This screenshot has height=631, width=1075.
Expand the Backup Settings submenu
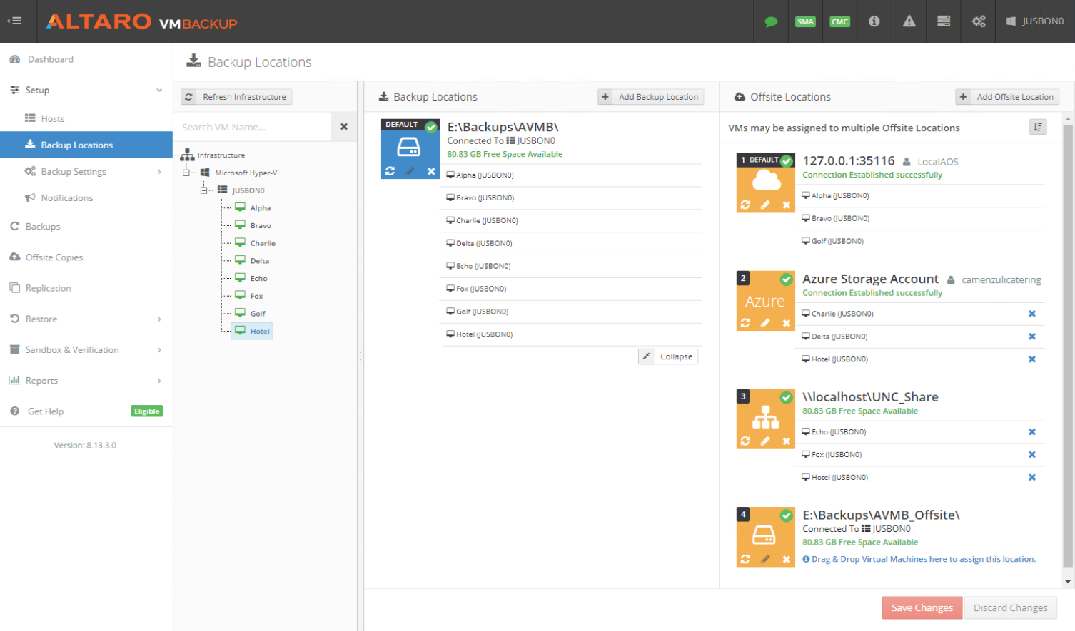click(x=158, y=172)
